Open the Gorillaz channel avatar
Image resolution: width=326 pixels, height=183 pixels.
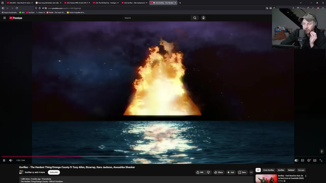[x=21, y=172]
